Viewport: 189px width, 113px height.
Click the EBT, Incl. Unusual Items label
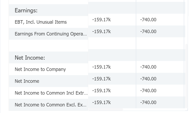pyautogui.click(x=41, y=22)
